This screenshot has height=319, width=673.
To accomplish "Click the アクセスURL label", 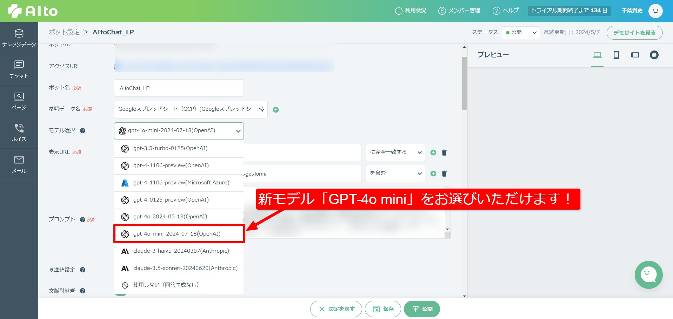I will [x=65, y=66].
